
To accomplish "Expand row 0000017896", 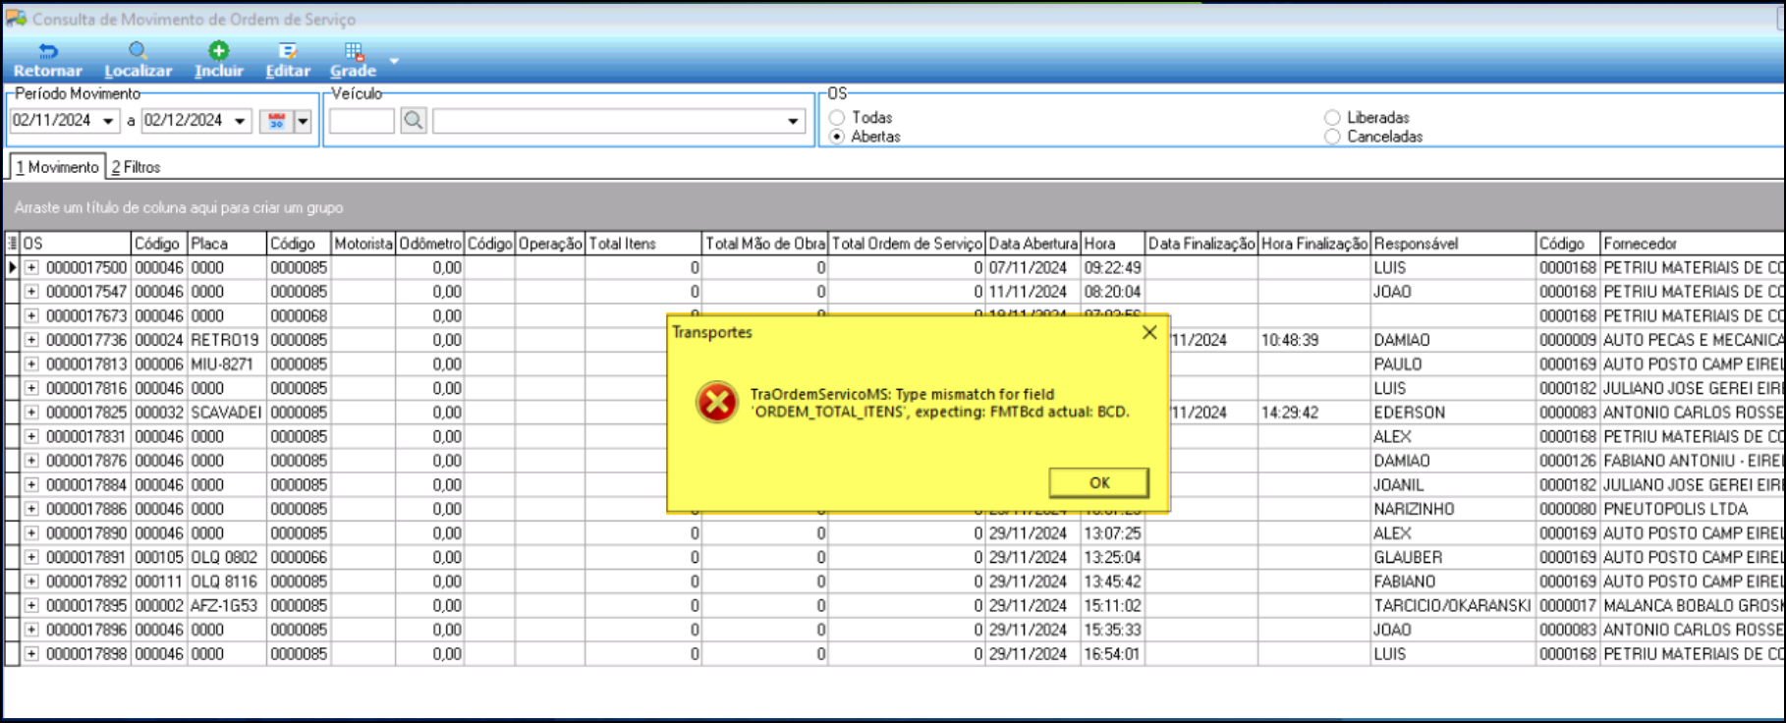I will 31,630.
